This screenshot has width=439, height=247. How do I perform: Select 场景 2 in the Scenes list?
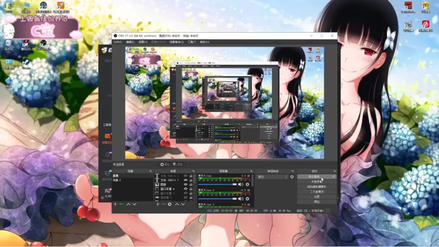point(132,180)
